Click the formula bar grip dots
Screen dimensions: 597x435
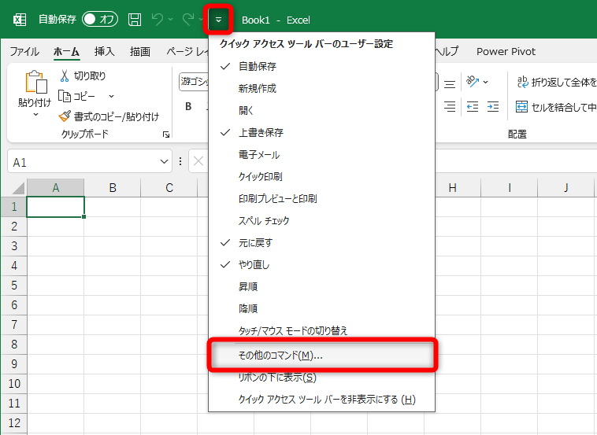pyautogui.click(x=180, y=161)
